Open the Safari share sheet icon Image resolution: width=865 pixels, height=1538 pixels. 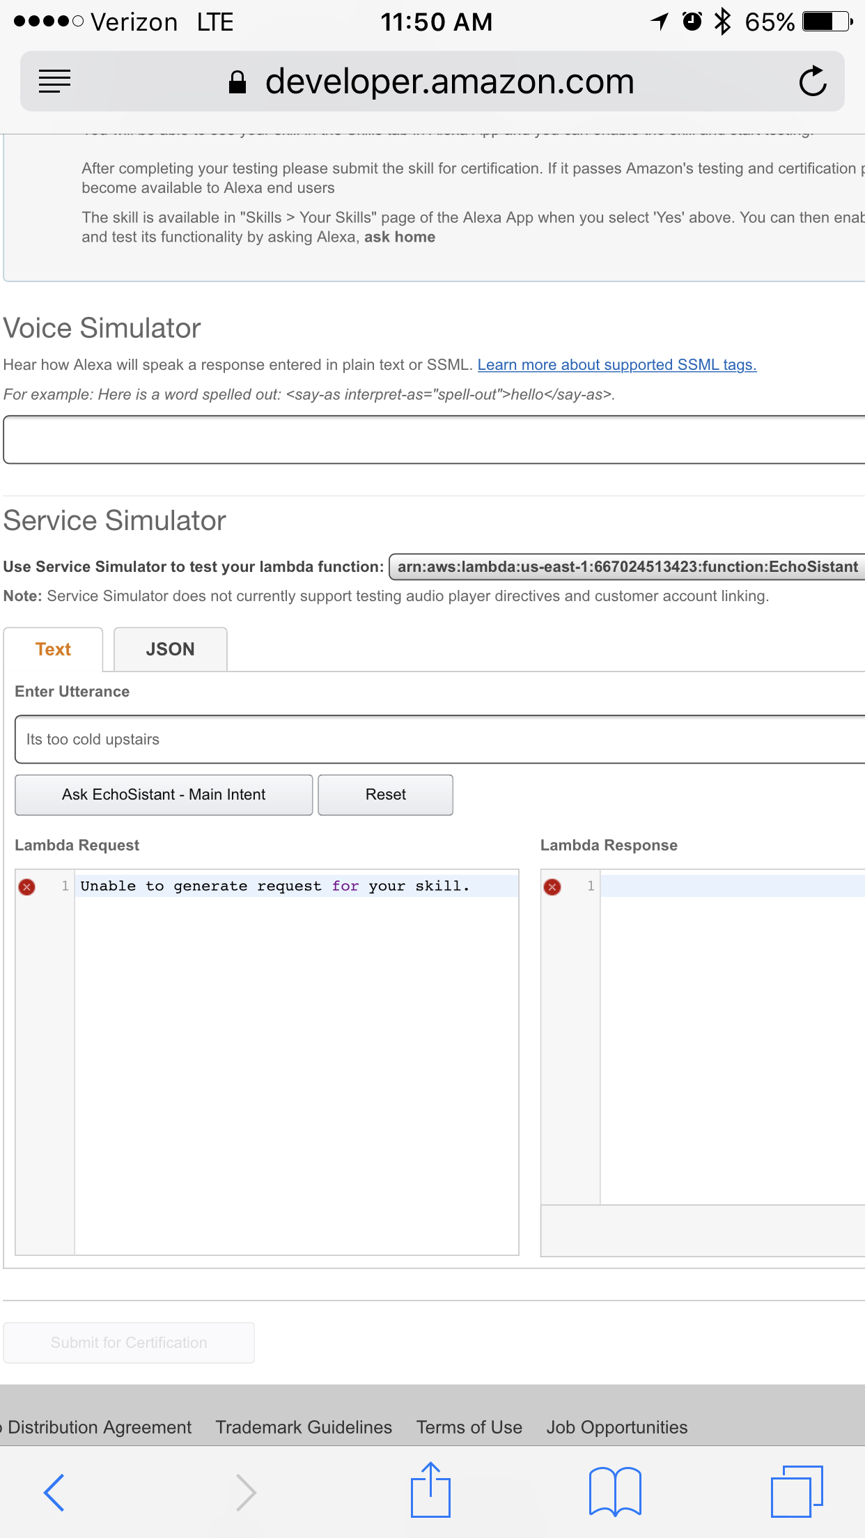tap(430, 1489)
